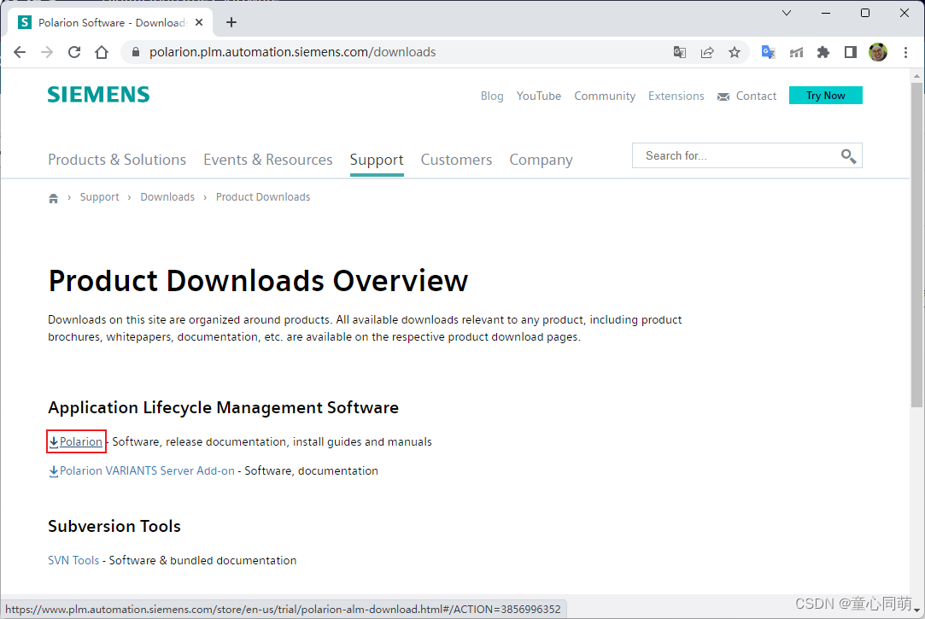This screenshot has width=925, height=619.
Task: Share this page icon
Action: click(706, 52)
